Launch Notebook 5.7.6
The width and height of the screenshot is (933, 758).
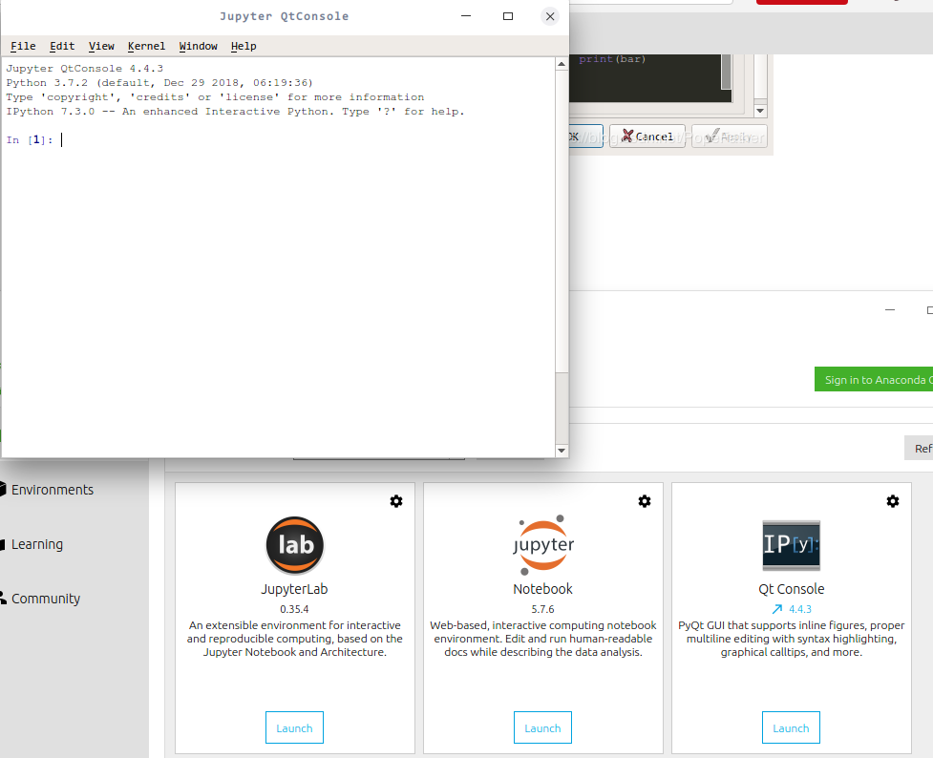pos(542,726)
